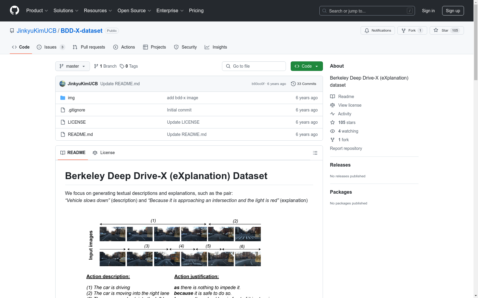478x298 pixels.
Task: Open the Releases heading link
Action: (340, 165)
